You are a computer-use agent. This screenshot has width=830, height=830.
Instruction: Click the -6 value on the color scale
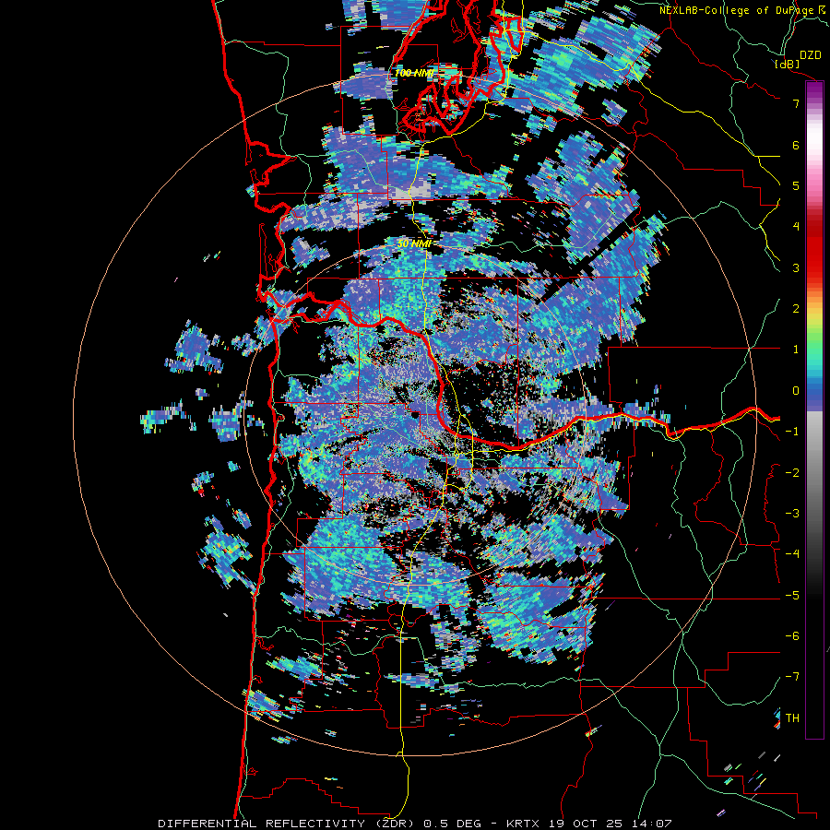point(792,636)
